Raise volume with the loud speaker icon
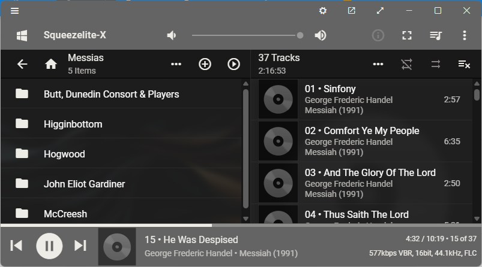Image resolution: width=482 pixels, height=267 pixels. (321, 35)
